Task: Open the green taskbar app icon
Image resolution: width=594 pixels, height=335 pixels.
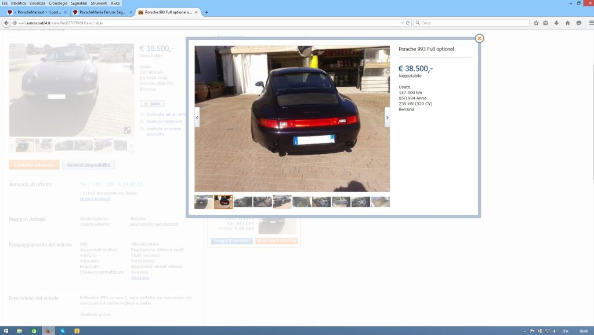Action: (34, 331)
